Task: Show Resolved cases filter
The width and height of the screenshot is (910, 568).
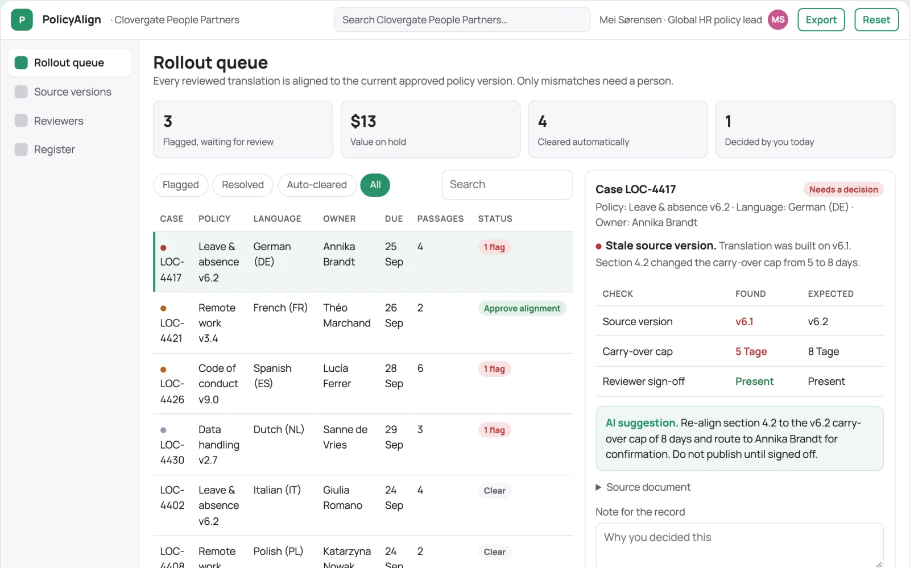Action: pos(243,185)
